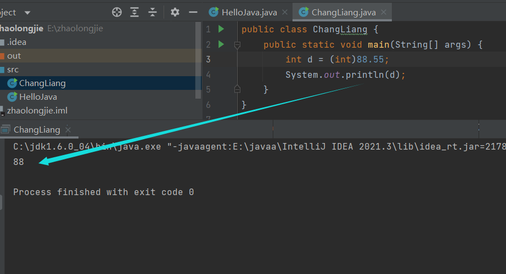Click the 88.55 literal on line 3
This screenshot has height=274, width=506.
coord(370,59)
